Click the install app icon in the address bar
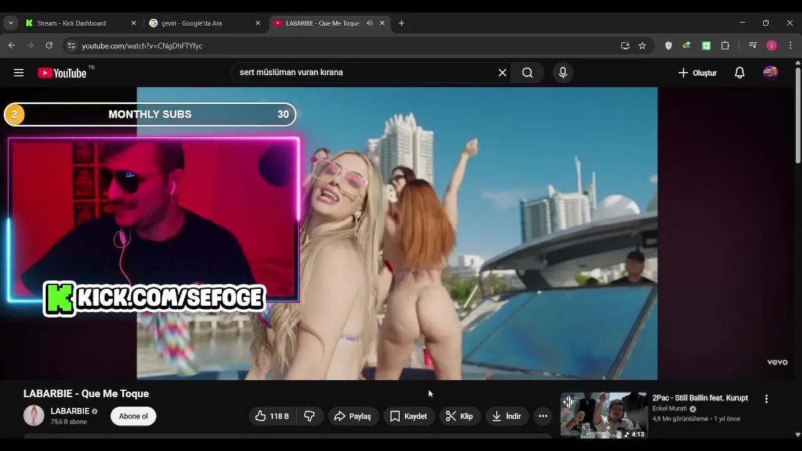This screenshot has height=451, width=802. [x=625, y=46]
